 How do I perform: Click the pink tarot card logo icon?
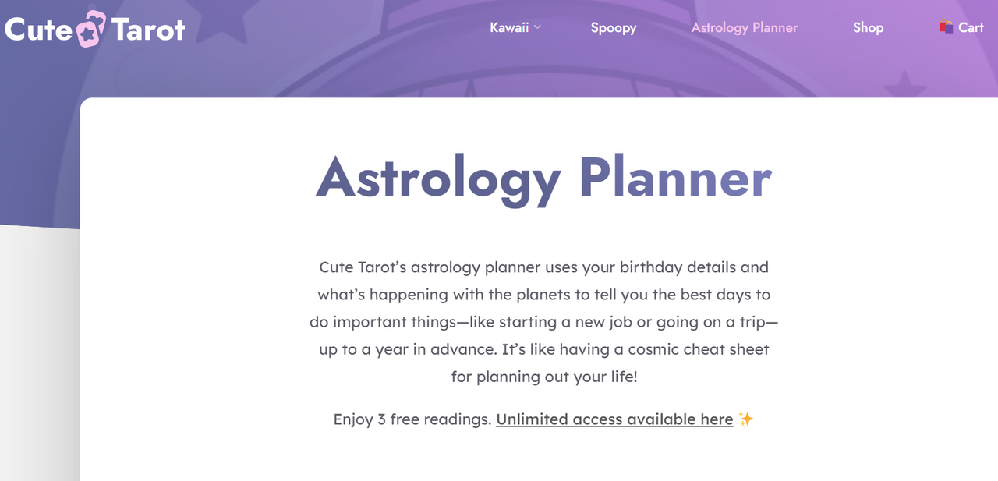point(92,29)
